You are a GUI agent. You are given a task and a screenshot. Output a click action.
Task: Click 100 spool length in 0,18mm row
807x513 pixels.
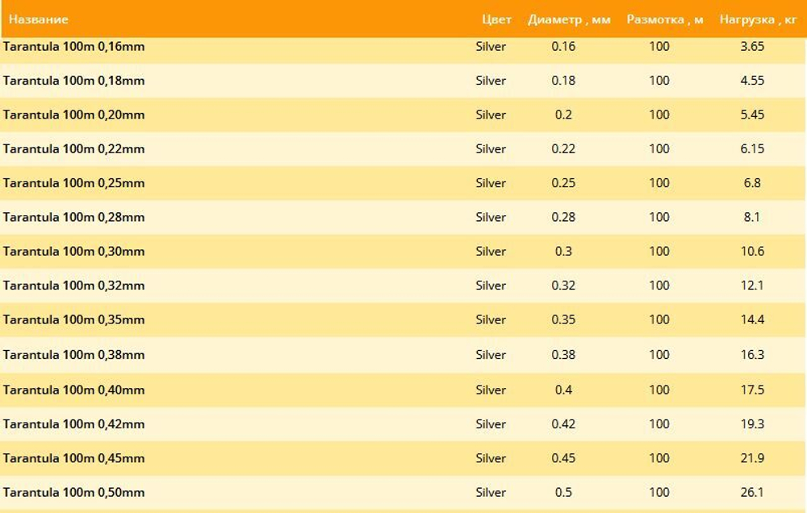point(659,81)
